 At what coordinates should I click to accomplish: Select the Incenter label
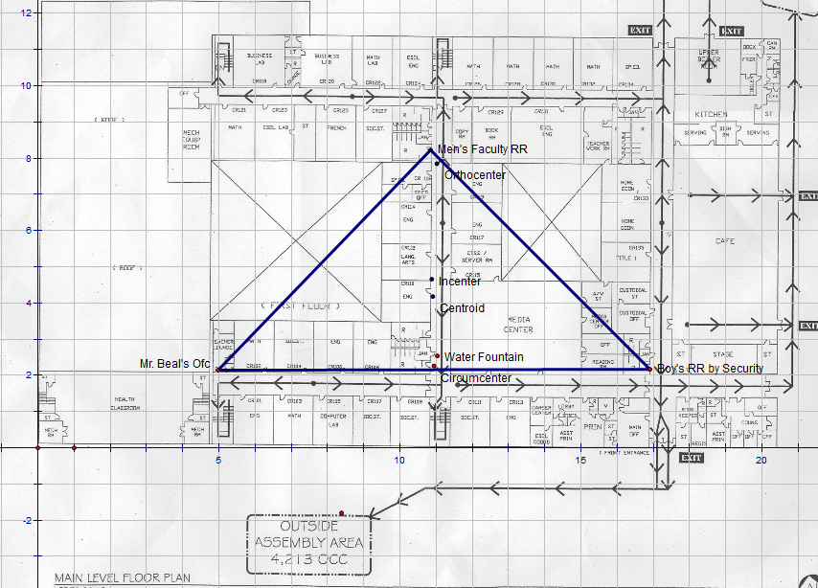click(x=459, y=282)
